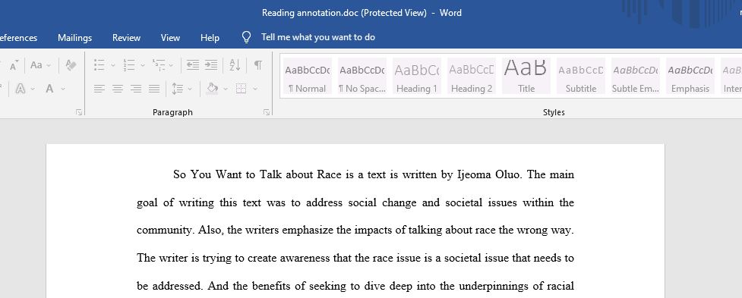This screenshot has height=298, width=742.
Task: Open the Font dialog launcher
Action: pyautogui.click(x=79, y=112)
